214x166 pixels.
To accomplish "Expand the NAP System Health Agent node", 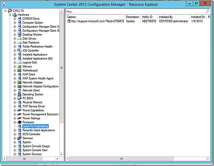I will coord(15,79).
